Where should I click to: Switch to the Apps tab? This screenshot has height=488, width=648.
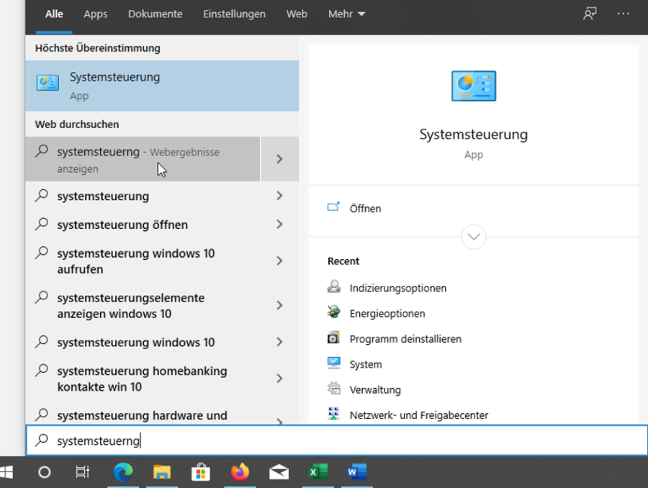[x=95, y=13]
